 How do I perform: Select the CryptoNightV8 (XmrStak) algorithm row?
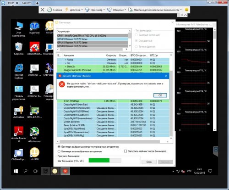tap(113, 105)
